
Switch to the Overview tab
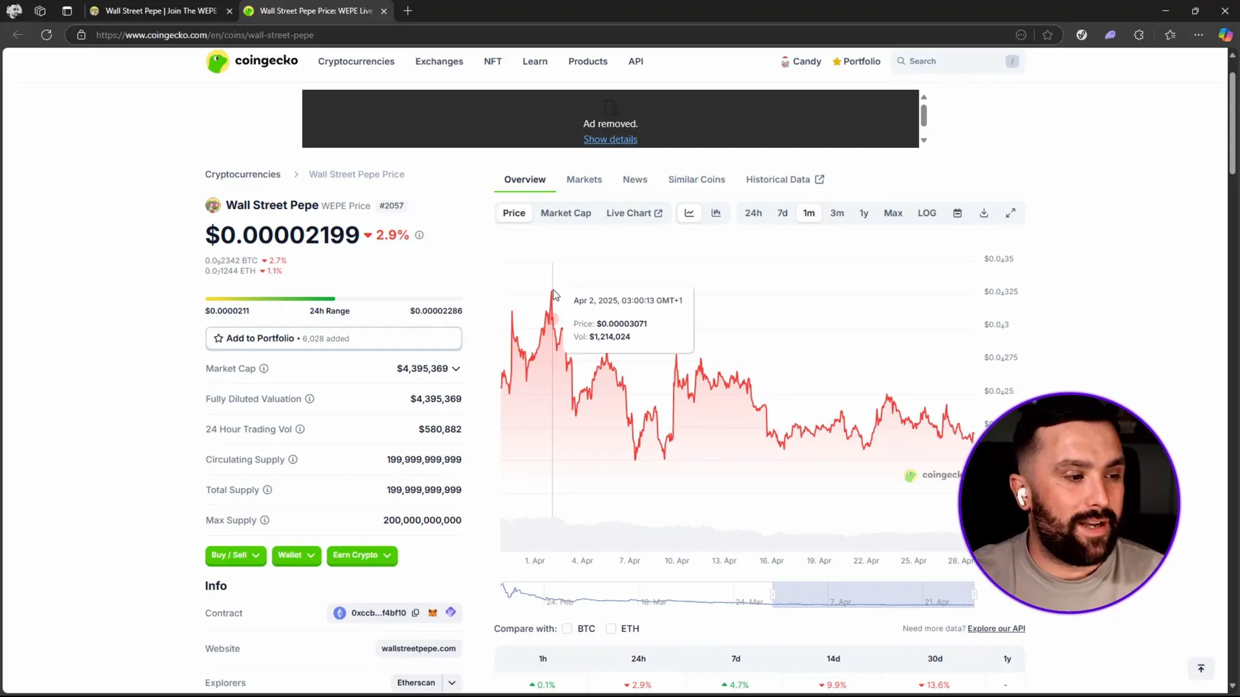click(524, 179)
